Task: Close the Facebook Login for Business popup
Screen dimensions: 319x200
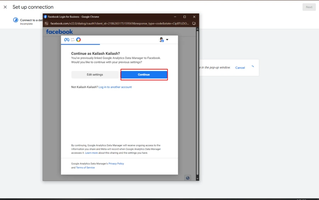Action: 194,17
